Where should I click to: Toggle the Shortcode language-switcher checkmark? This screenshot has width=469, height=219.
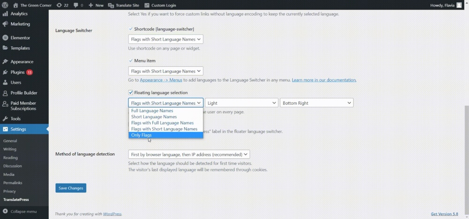(131, 29)
